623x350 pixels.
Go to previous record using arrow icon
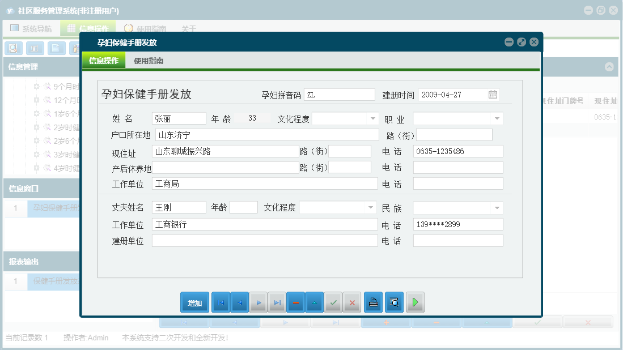239,302
